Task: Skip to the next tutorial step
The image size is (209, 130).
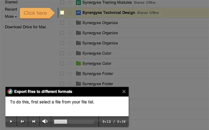Action: click(34, 122)
